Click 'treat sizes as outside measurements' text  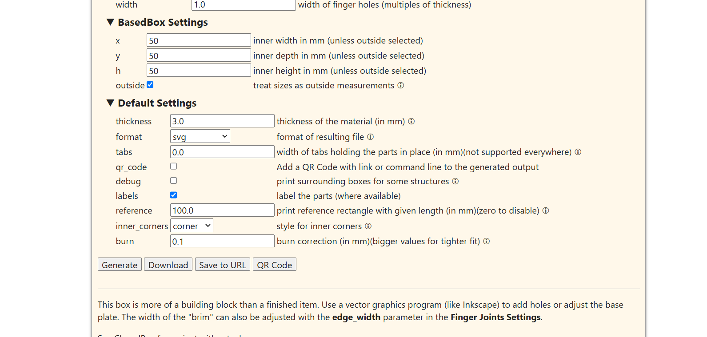[324, 85]
